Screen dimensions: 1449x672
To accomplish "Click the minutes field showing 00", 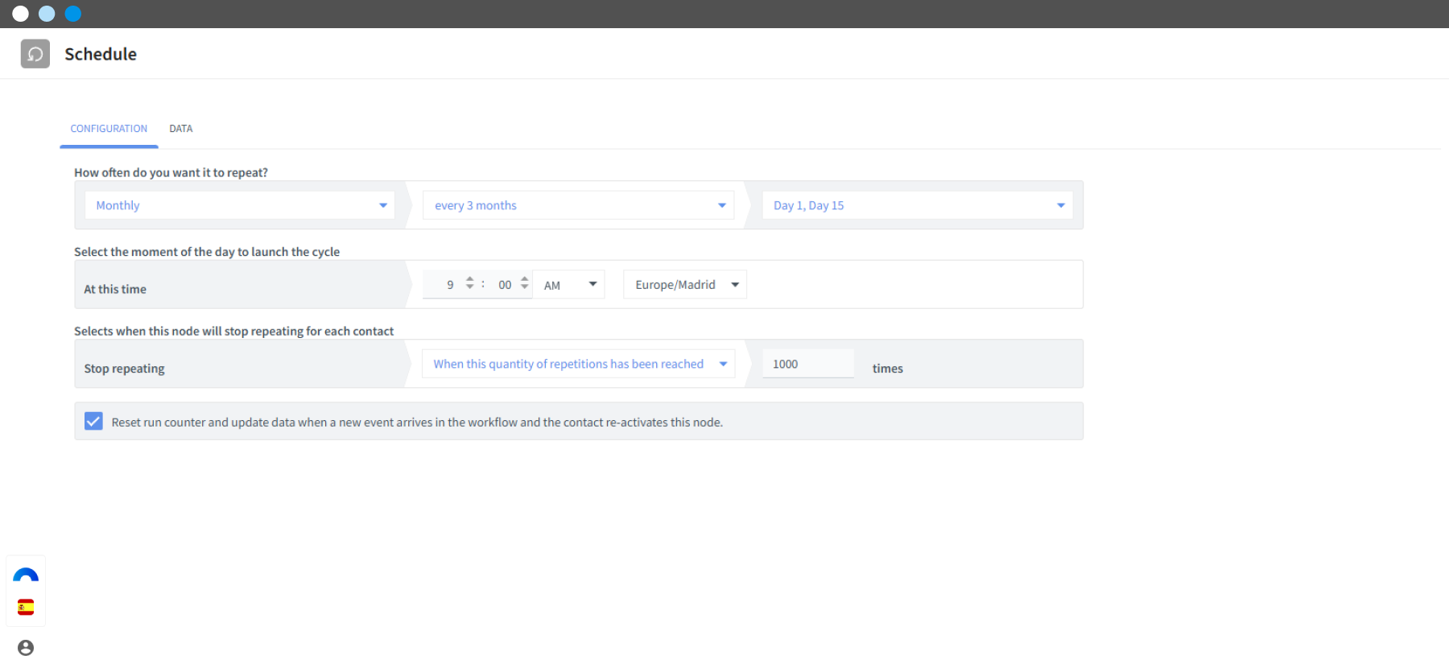I will coord(505,284).
